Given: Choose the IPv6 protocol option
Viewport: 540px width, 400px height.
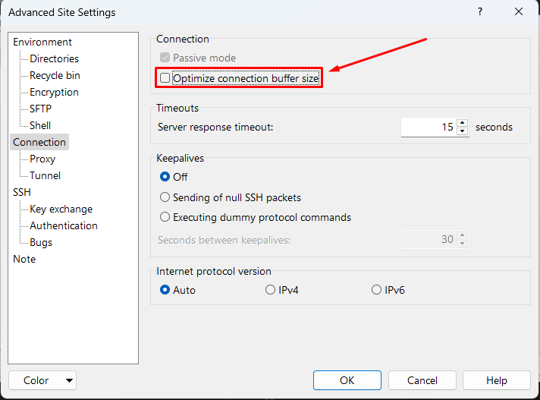Looking at the screenshot, I should tap(376, 290).
